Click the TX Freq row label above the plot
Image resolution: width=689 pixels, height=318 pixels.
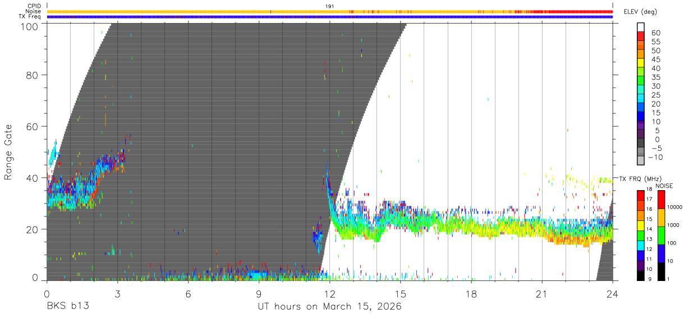[x=30, y=17]
